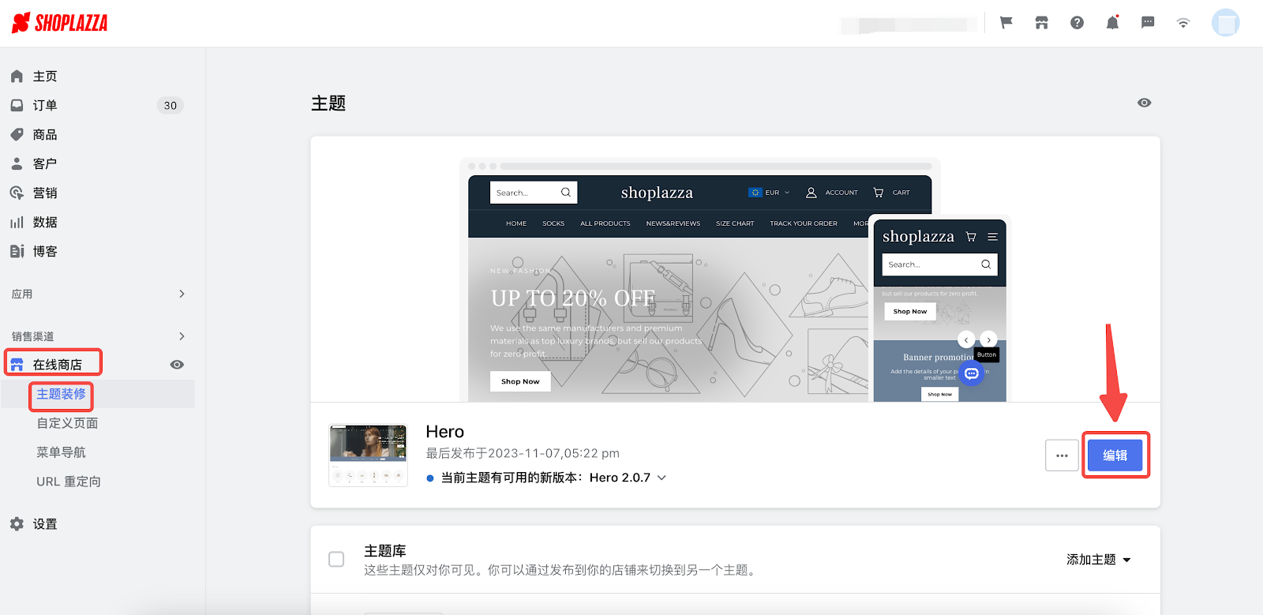Click the marketing icon beside 营销

pos(17,193)
